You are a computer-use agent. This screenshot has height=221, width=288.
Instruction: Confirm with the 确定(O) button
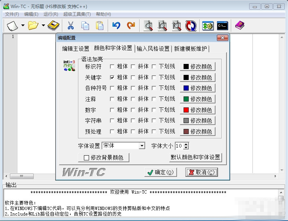tap(160, 172)
